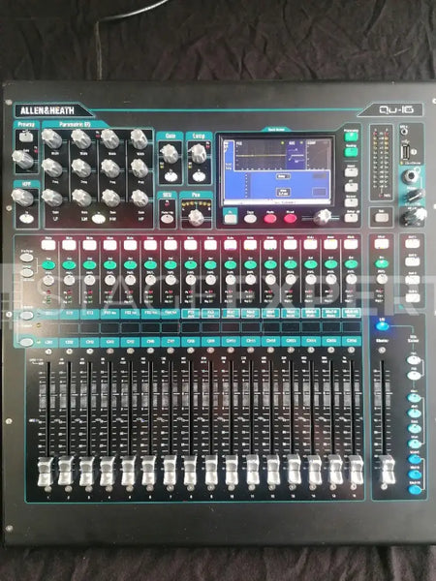
Task: Mute the master LR strip
Action: click(381, 244)
